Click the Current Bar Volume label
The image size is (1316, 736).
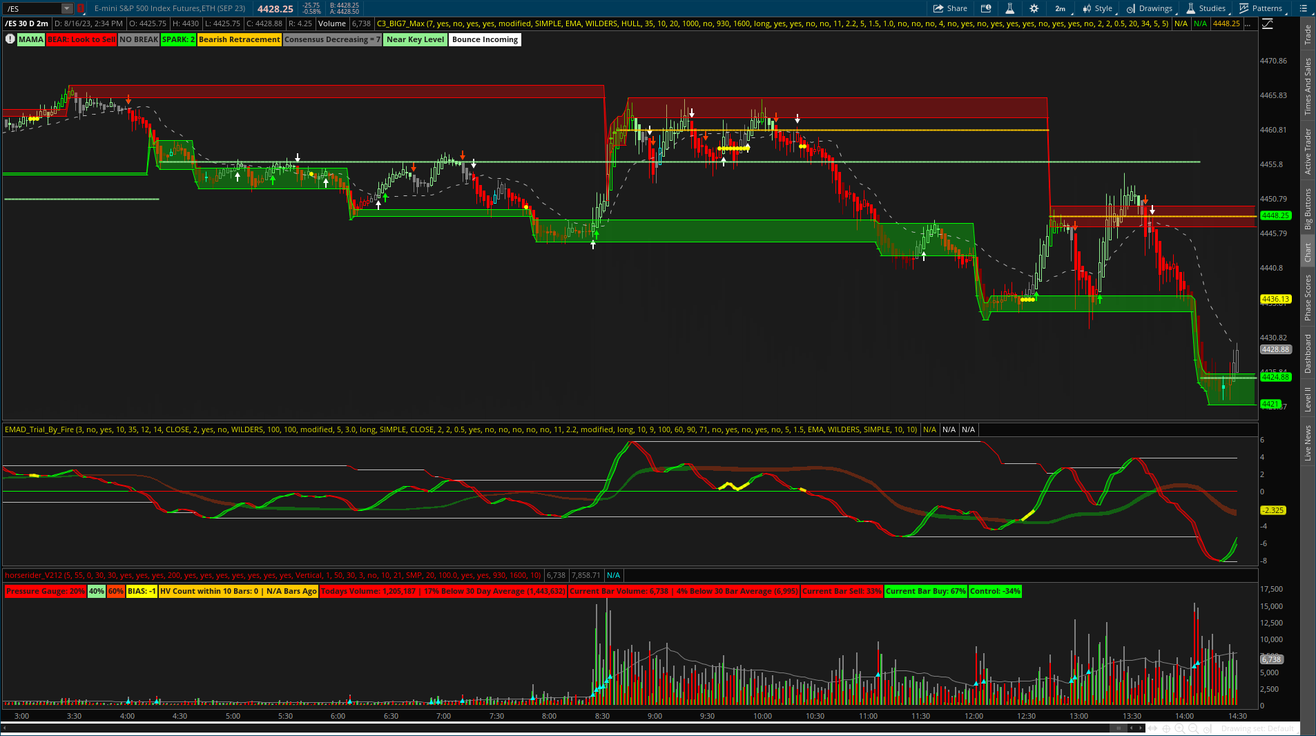pos(684,591)
